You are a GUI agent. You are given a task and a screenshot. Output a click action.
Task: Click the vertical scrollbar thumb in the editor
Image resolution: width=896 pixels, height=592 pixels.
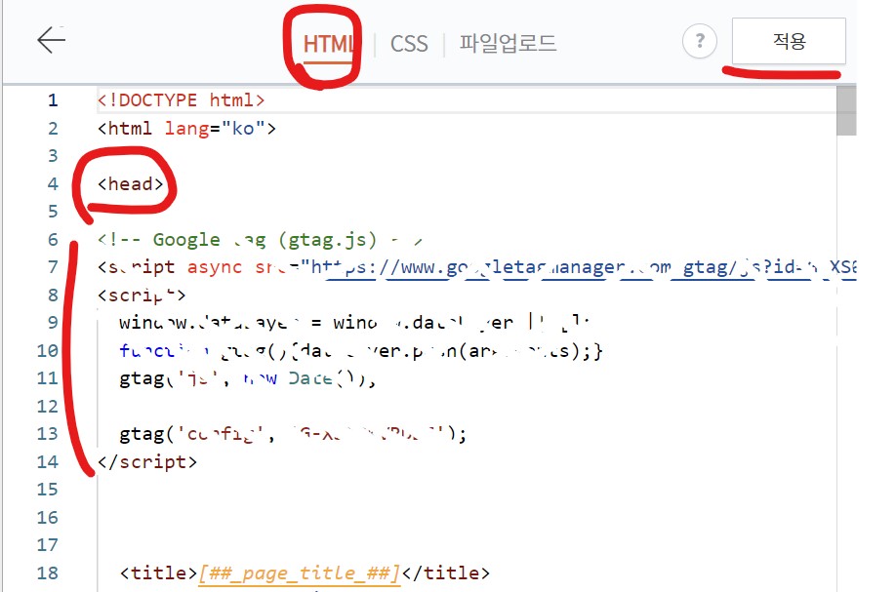[x=845, y=111]
